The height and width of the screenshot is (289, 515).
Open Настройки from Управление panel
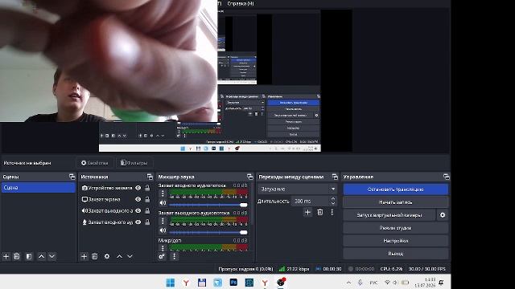point(395,241)
